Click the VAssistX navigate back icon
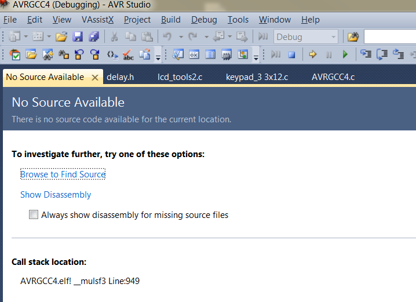This screenshot has height=302, width=416. (79, 54)
